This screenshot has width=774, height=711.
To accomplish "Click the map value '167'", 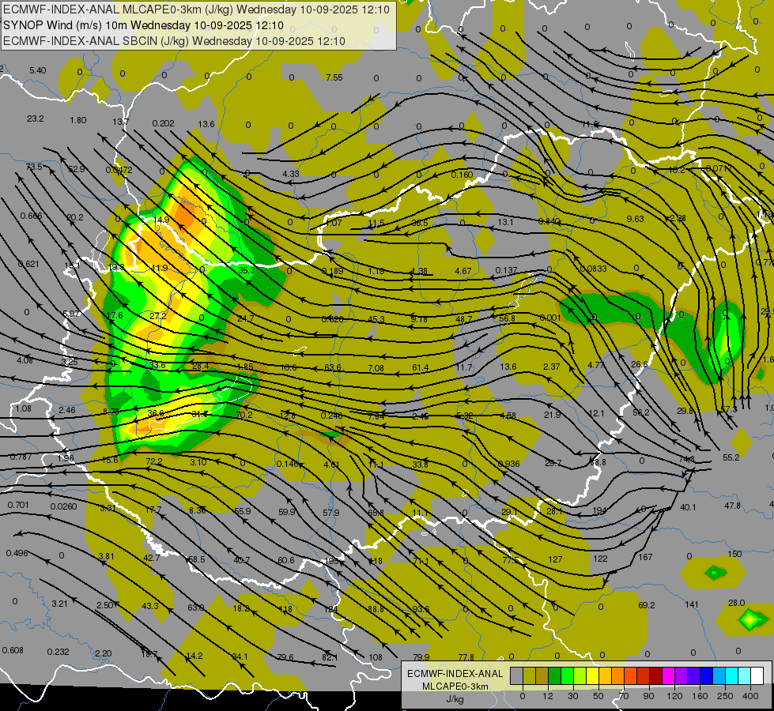I will pyautogui.click(x=646, y=557).
